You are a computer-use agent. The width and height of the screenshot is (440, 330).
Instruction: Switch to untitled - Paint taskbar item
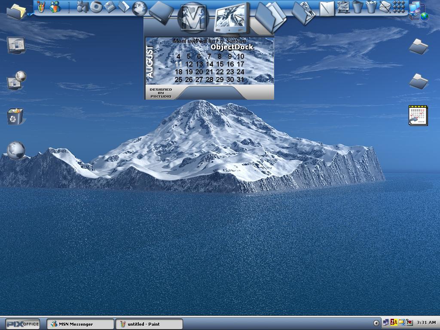149,324
